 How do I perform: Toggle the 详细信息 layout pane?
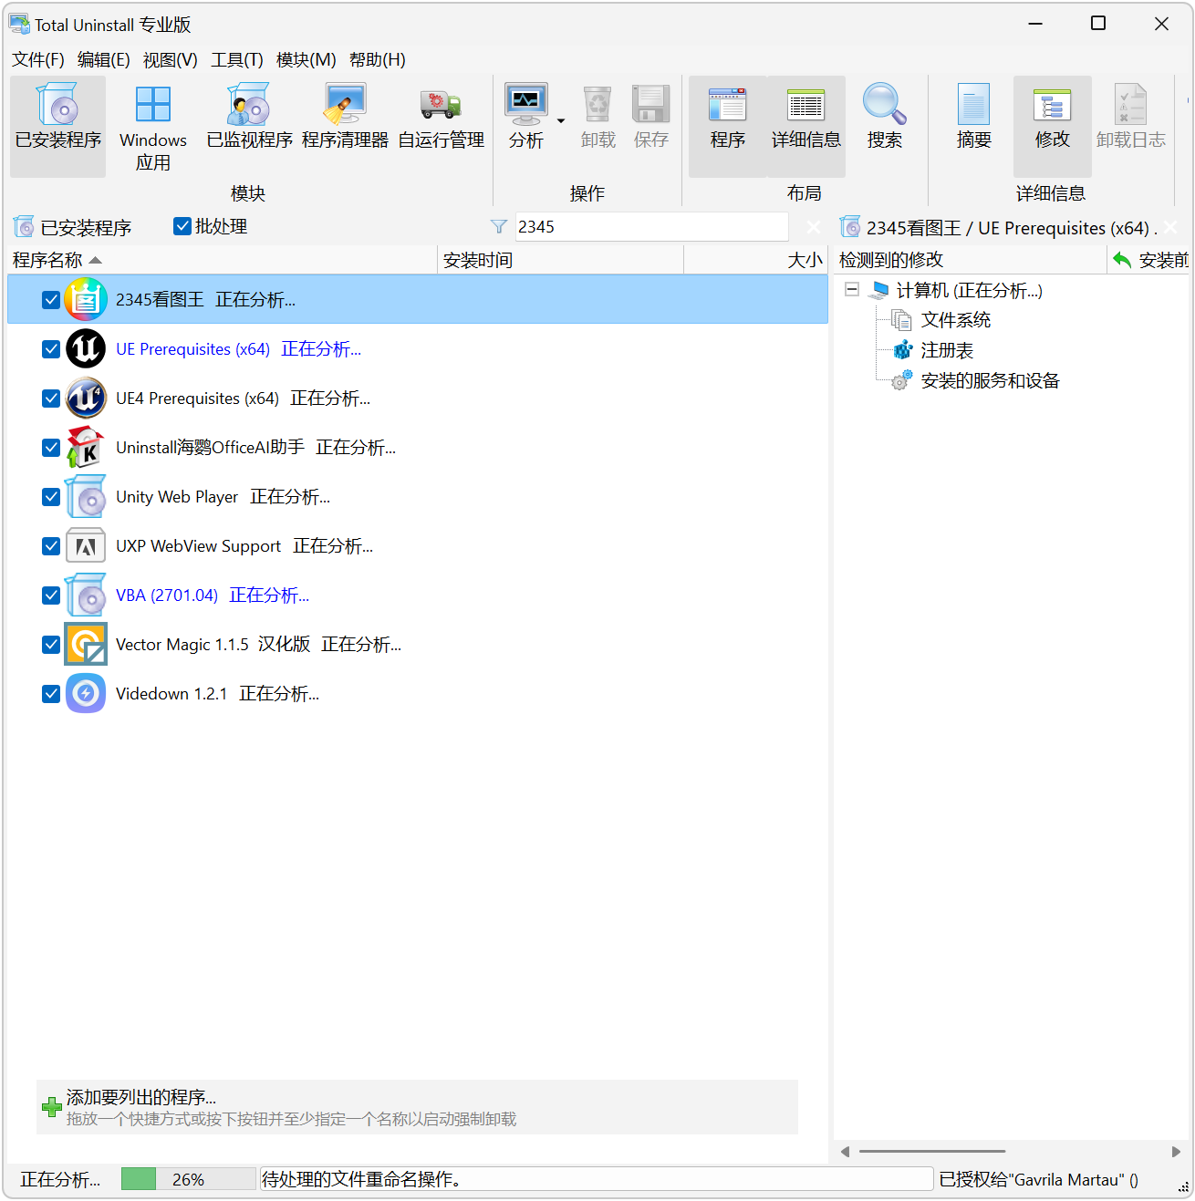coord(806,126)
